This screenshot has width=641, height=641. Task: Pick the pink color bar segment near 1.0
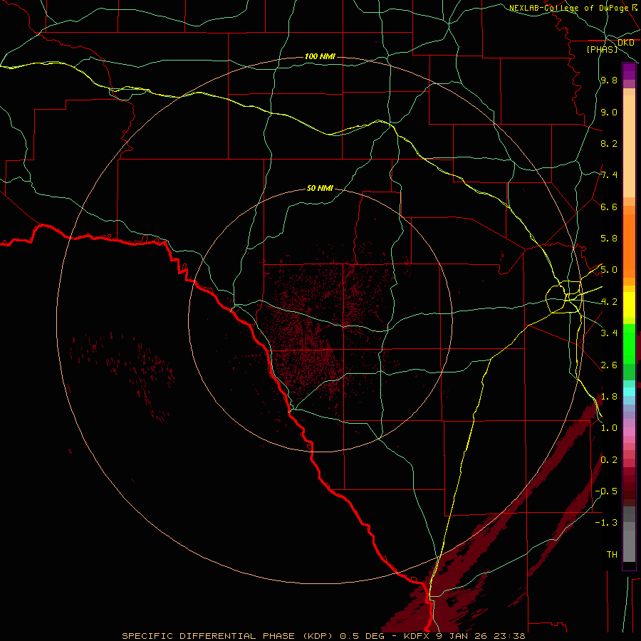point(629,432)
